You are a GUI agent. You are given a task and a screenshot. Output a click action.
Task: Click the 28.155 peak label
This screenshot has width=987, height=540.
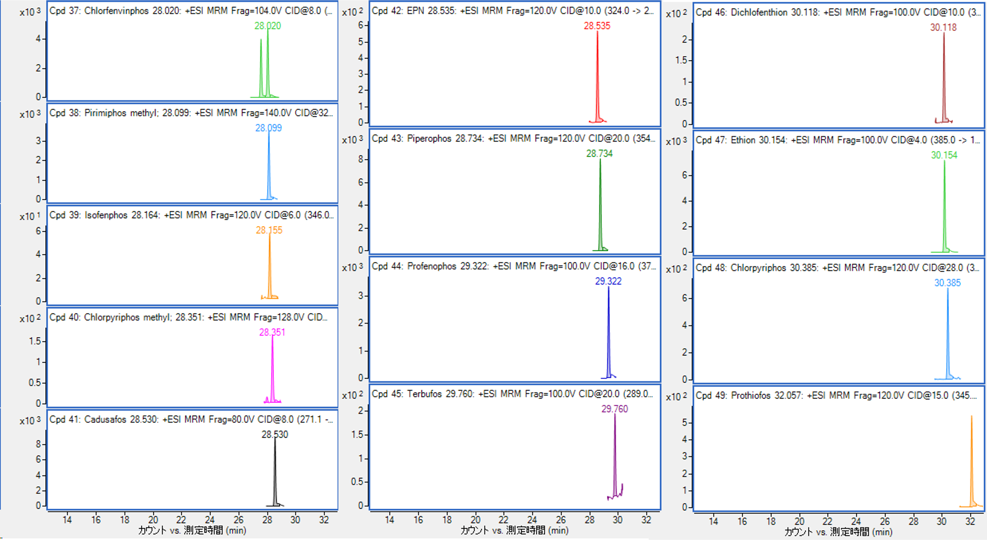tap(269, 230)
